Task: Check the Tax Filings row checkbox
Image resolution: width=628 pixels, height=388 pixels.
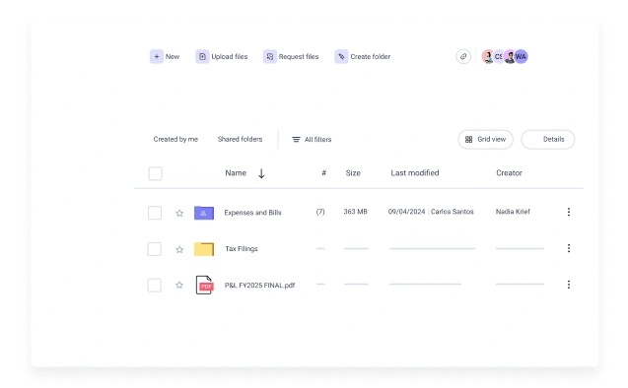Action: click(x=155, y=249)
